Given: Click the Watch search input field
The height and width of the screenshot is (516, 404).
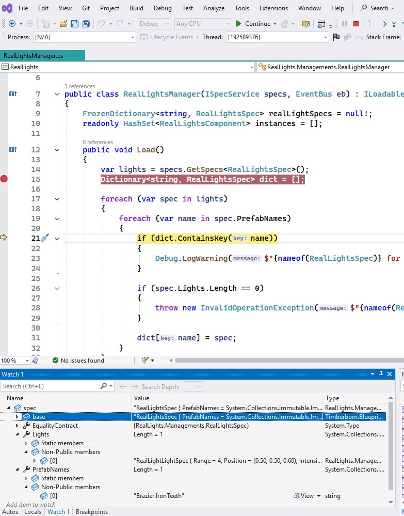Looking at the screenshot, I should [x=51, y=386].
